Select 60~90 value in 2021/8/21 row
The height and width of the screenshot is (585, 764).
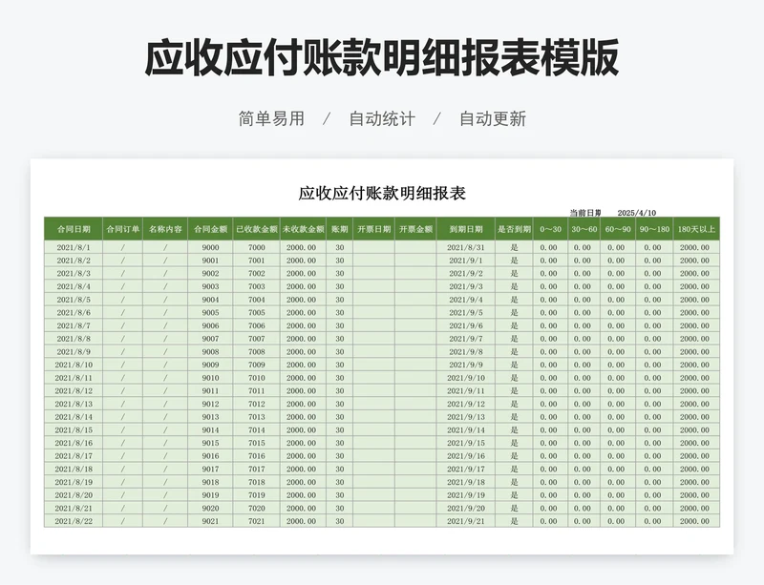click(x=618, y=508)
